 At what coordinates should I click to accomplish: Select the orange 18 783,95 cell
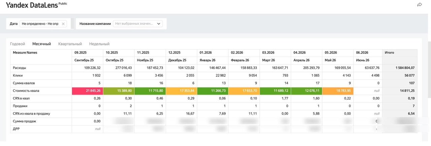338,91
